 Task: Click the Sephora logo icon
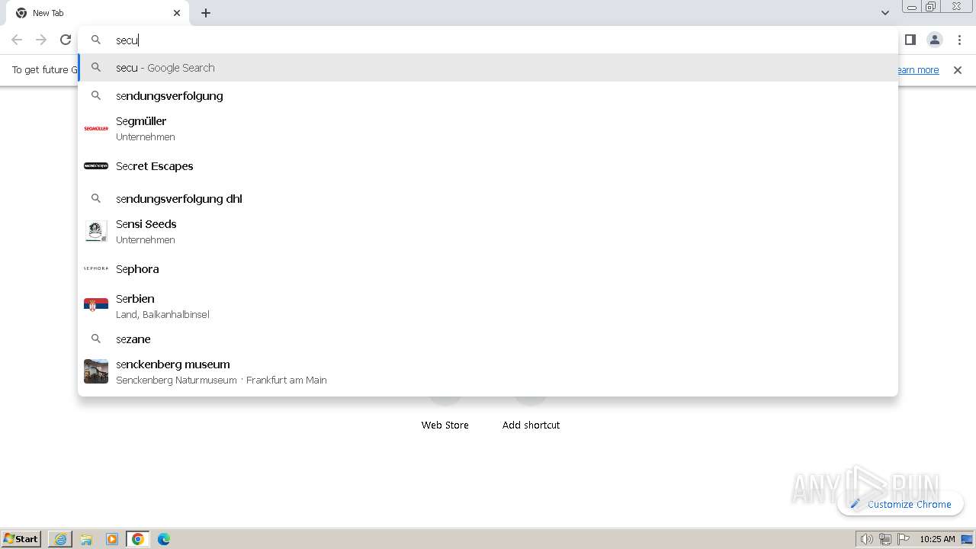tap(96, 269)
